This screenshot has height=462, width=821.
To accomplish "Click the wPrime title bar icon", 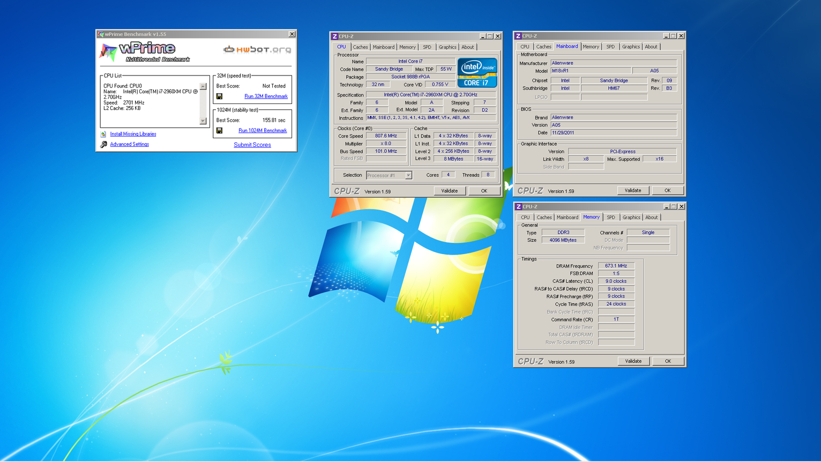I will point(100,34).
